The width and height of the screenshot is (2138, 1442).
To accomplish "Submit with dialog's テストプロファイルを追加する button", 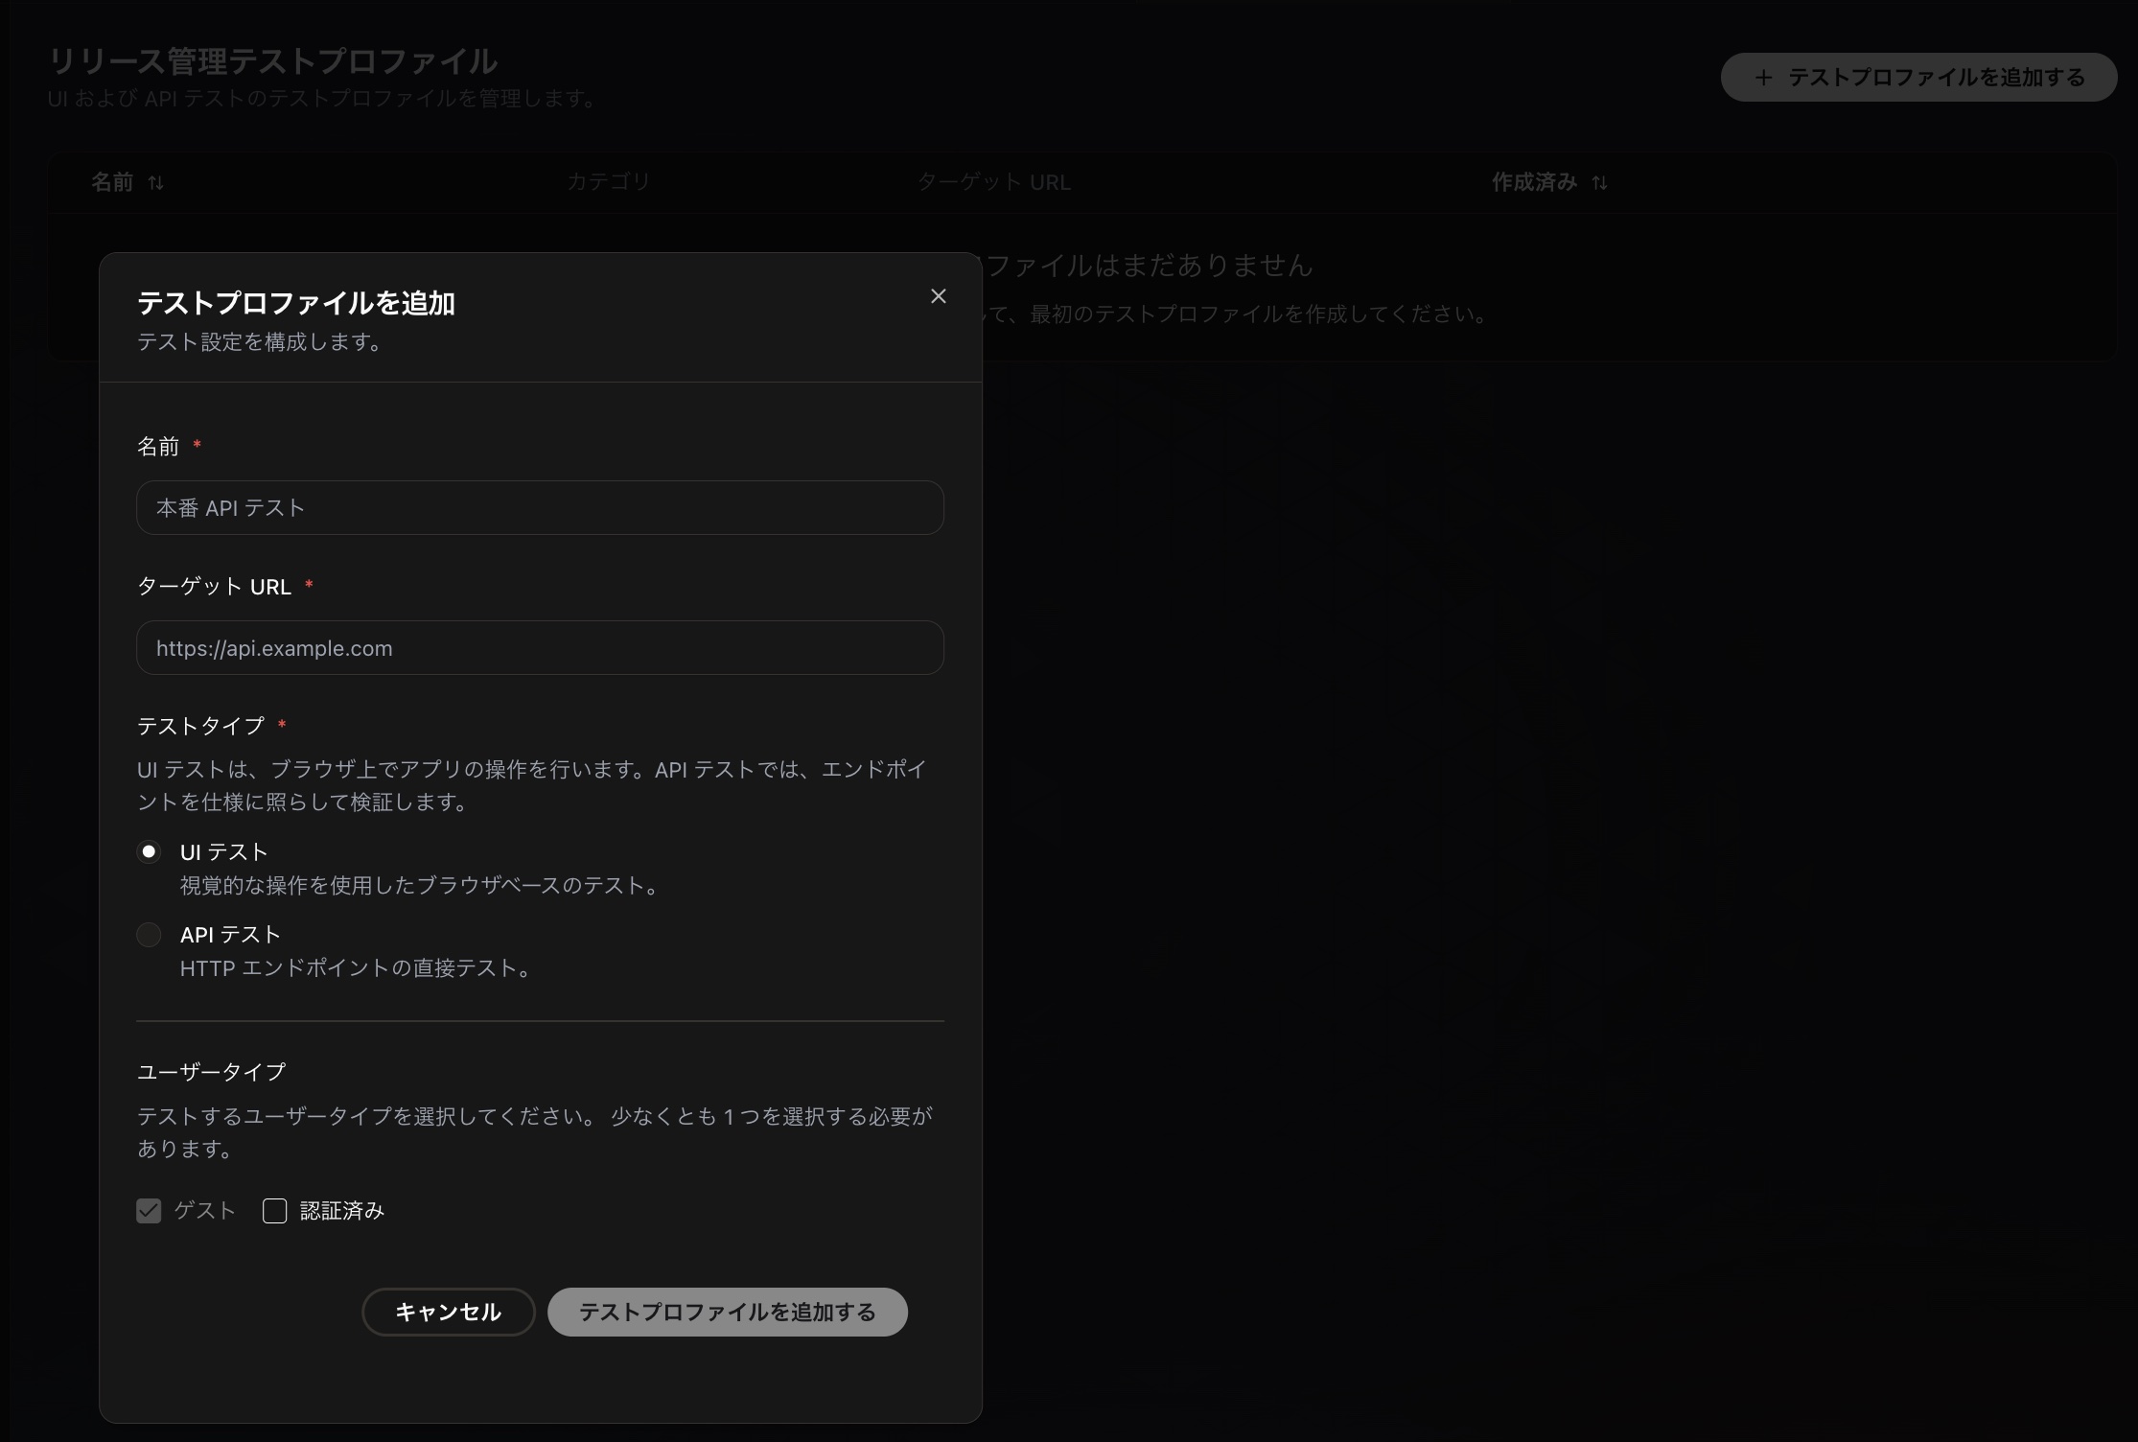I will [728, 1312].
